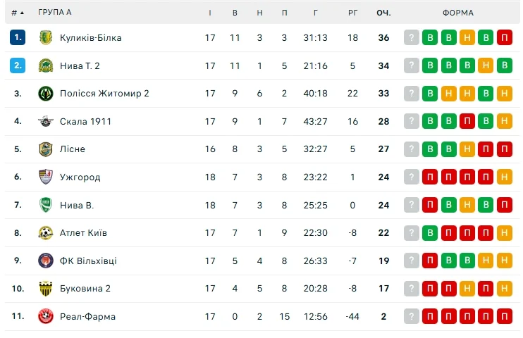Click the Нива Т. 2 team crest
The height and width of the screenshot is (338, 523).
[46, 65]
